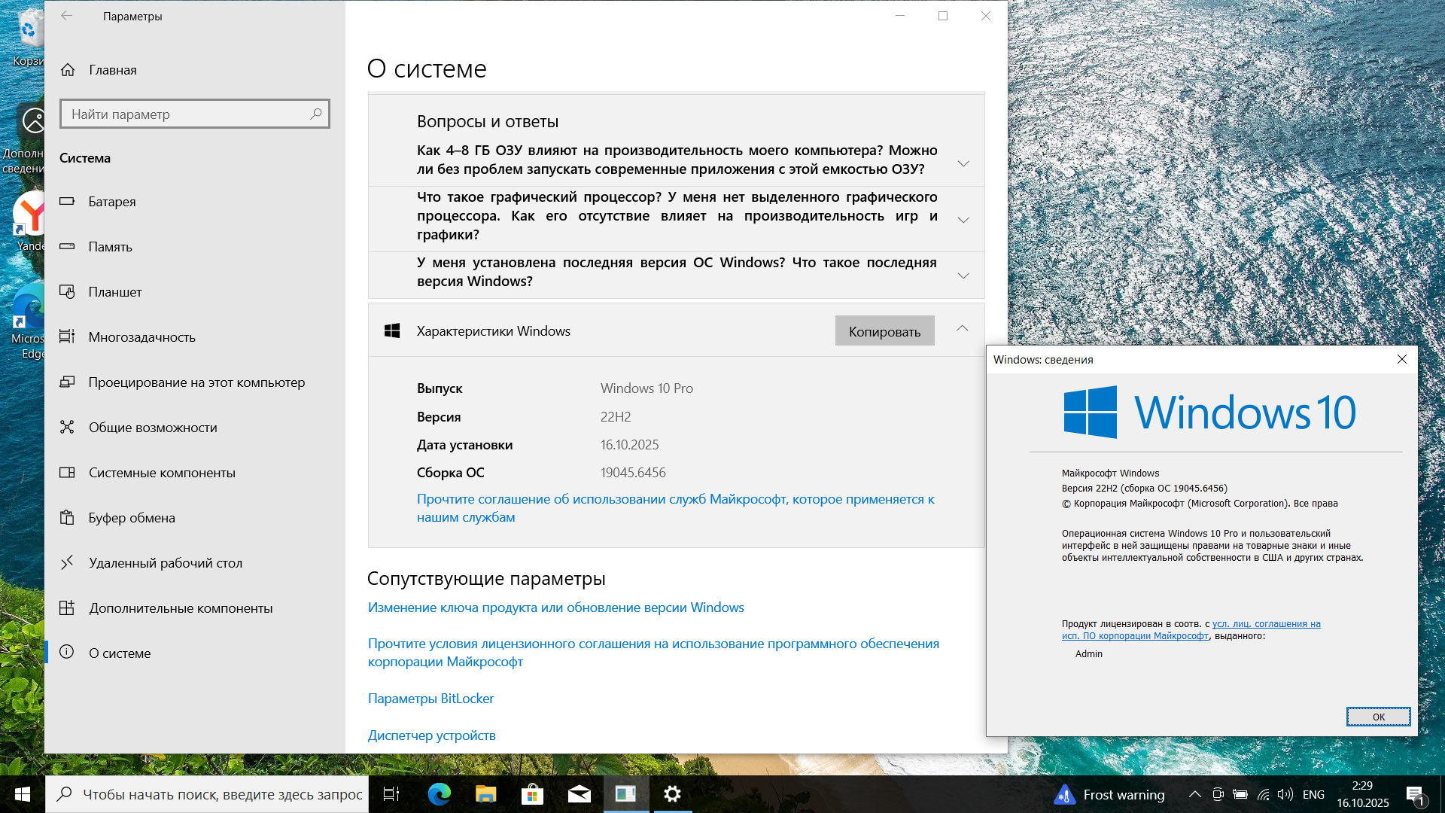The height and width of the screenshot is (813, 1445).
Task: Open the Диспетчер устройств link
Action: click(x=431, y=735)
